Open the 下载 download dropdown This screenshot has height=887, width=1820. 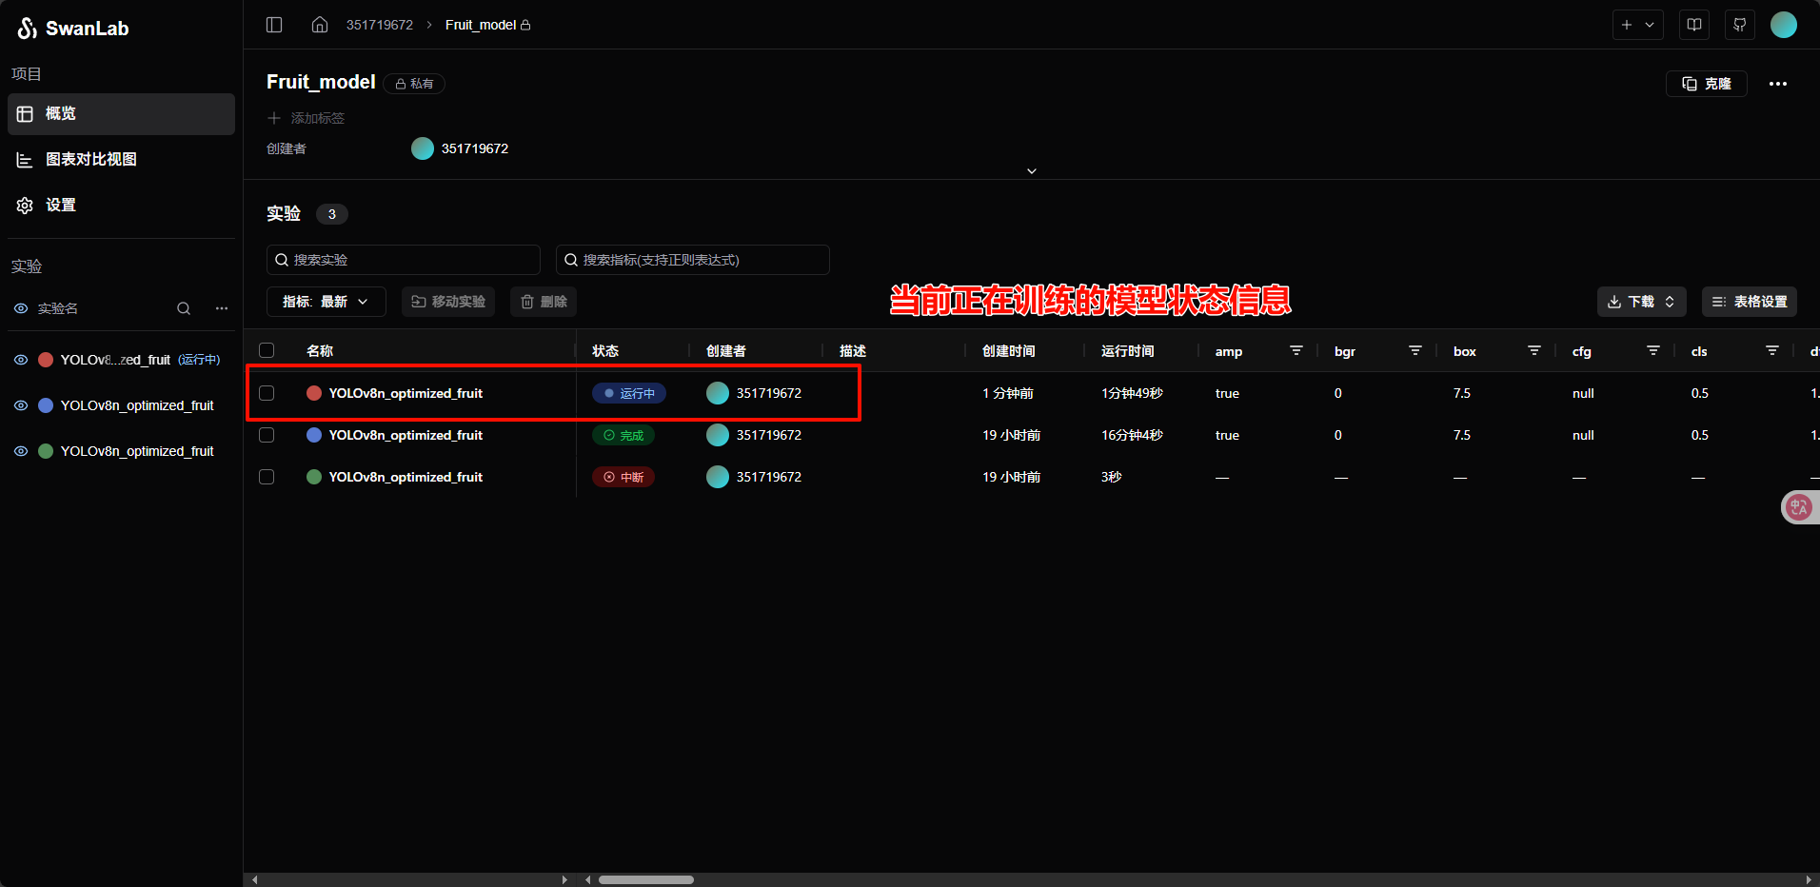pyautogui.click(x=1641, y=302)
